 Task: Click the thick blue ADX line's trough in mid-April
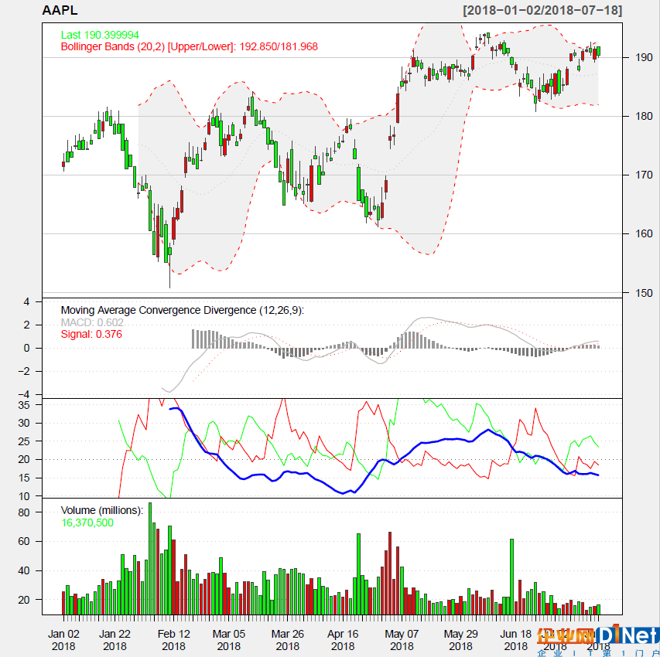[x=343, y=493]
